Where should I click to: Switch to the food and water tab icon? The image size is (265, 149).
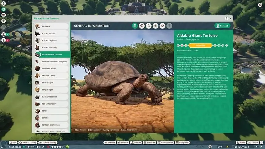[x=149, y=26]
